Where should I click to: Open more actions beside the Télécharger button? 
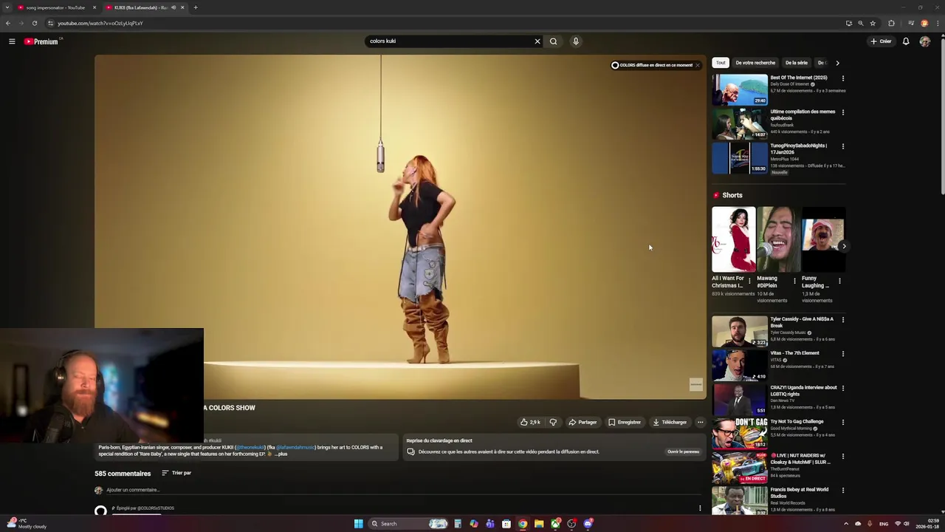click(701, 422)
